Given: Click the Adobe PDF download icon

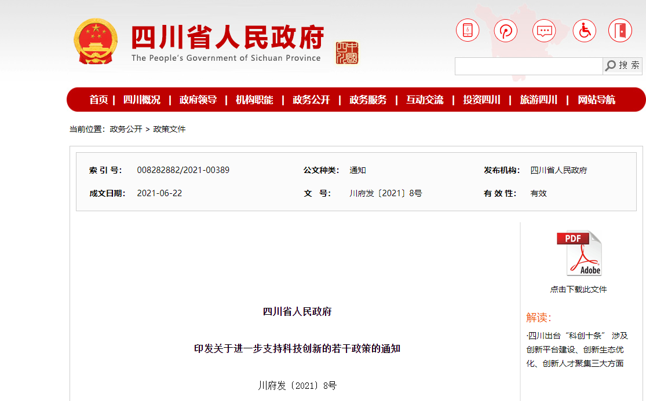Looking at the screenshot, I should click(579, 253).
